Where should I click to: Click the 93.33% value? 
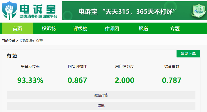tap(30, 80)
